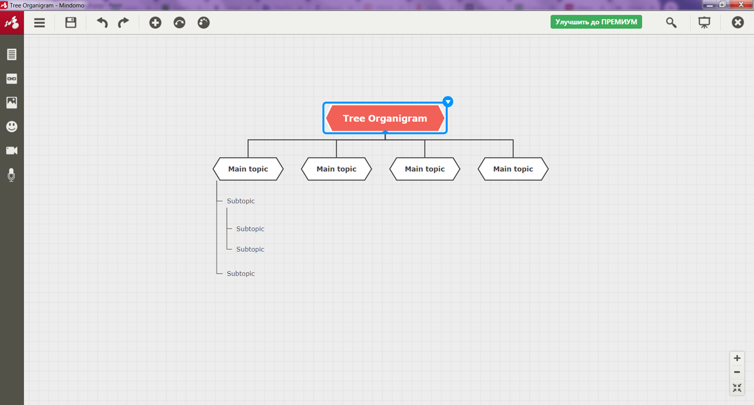
Task: Open the video panel in the sidebar
Action: pos(12,151)
